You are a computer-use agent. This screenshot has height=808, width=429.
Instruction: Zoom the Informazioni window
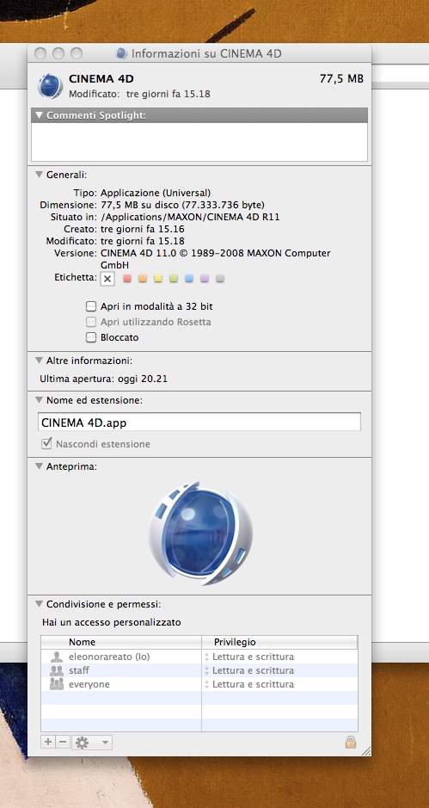click(x=77, y=53)
